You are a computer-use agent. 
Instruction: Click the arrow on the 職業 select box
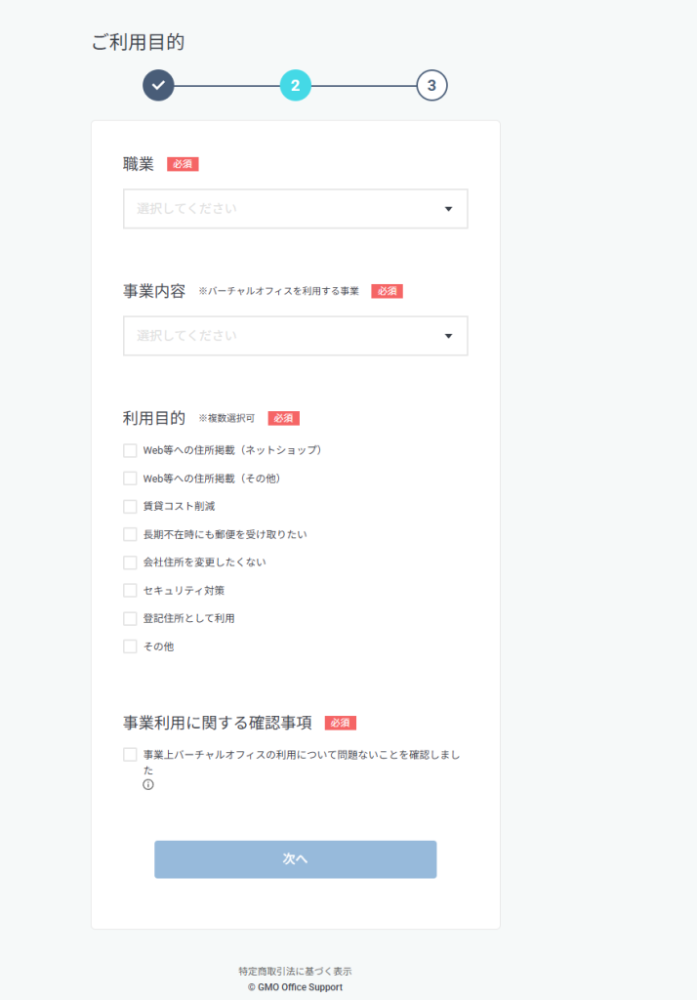pyautogui.click(x=448, y=209)
